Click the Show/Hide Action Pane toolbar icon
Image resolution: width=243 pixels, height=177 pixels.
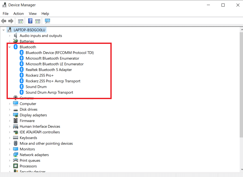[38, 21]
